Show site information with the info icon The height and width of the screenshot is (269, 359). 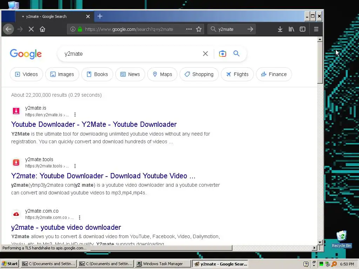click(73, 29)
